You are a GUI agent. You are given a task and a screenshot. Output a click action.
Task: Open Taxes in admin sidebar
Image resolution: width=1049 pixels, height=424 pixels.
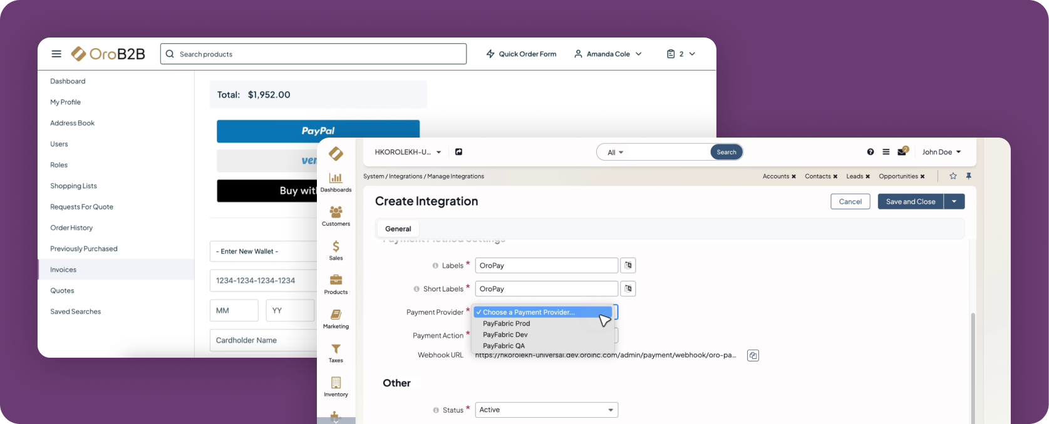336,353
